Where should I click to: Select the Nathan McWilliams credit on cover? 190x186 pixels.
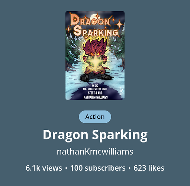pos(96,97)
